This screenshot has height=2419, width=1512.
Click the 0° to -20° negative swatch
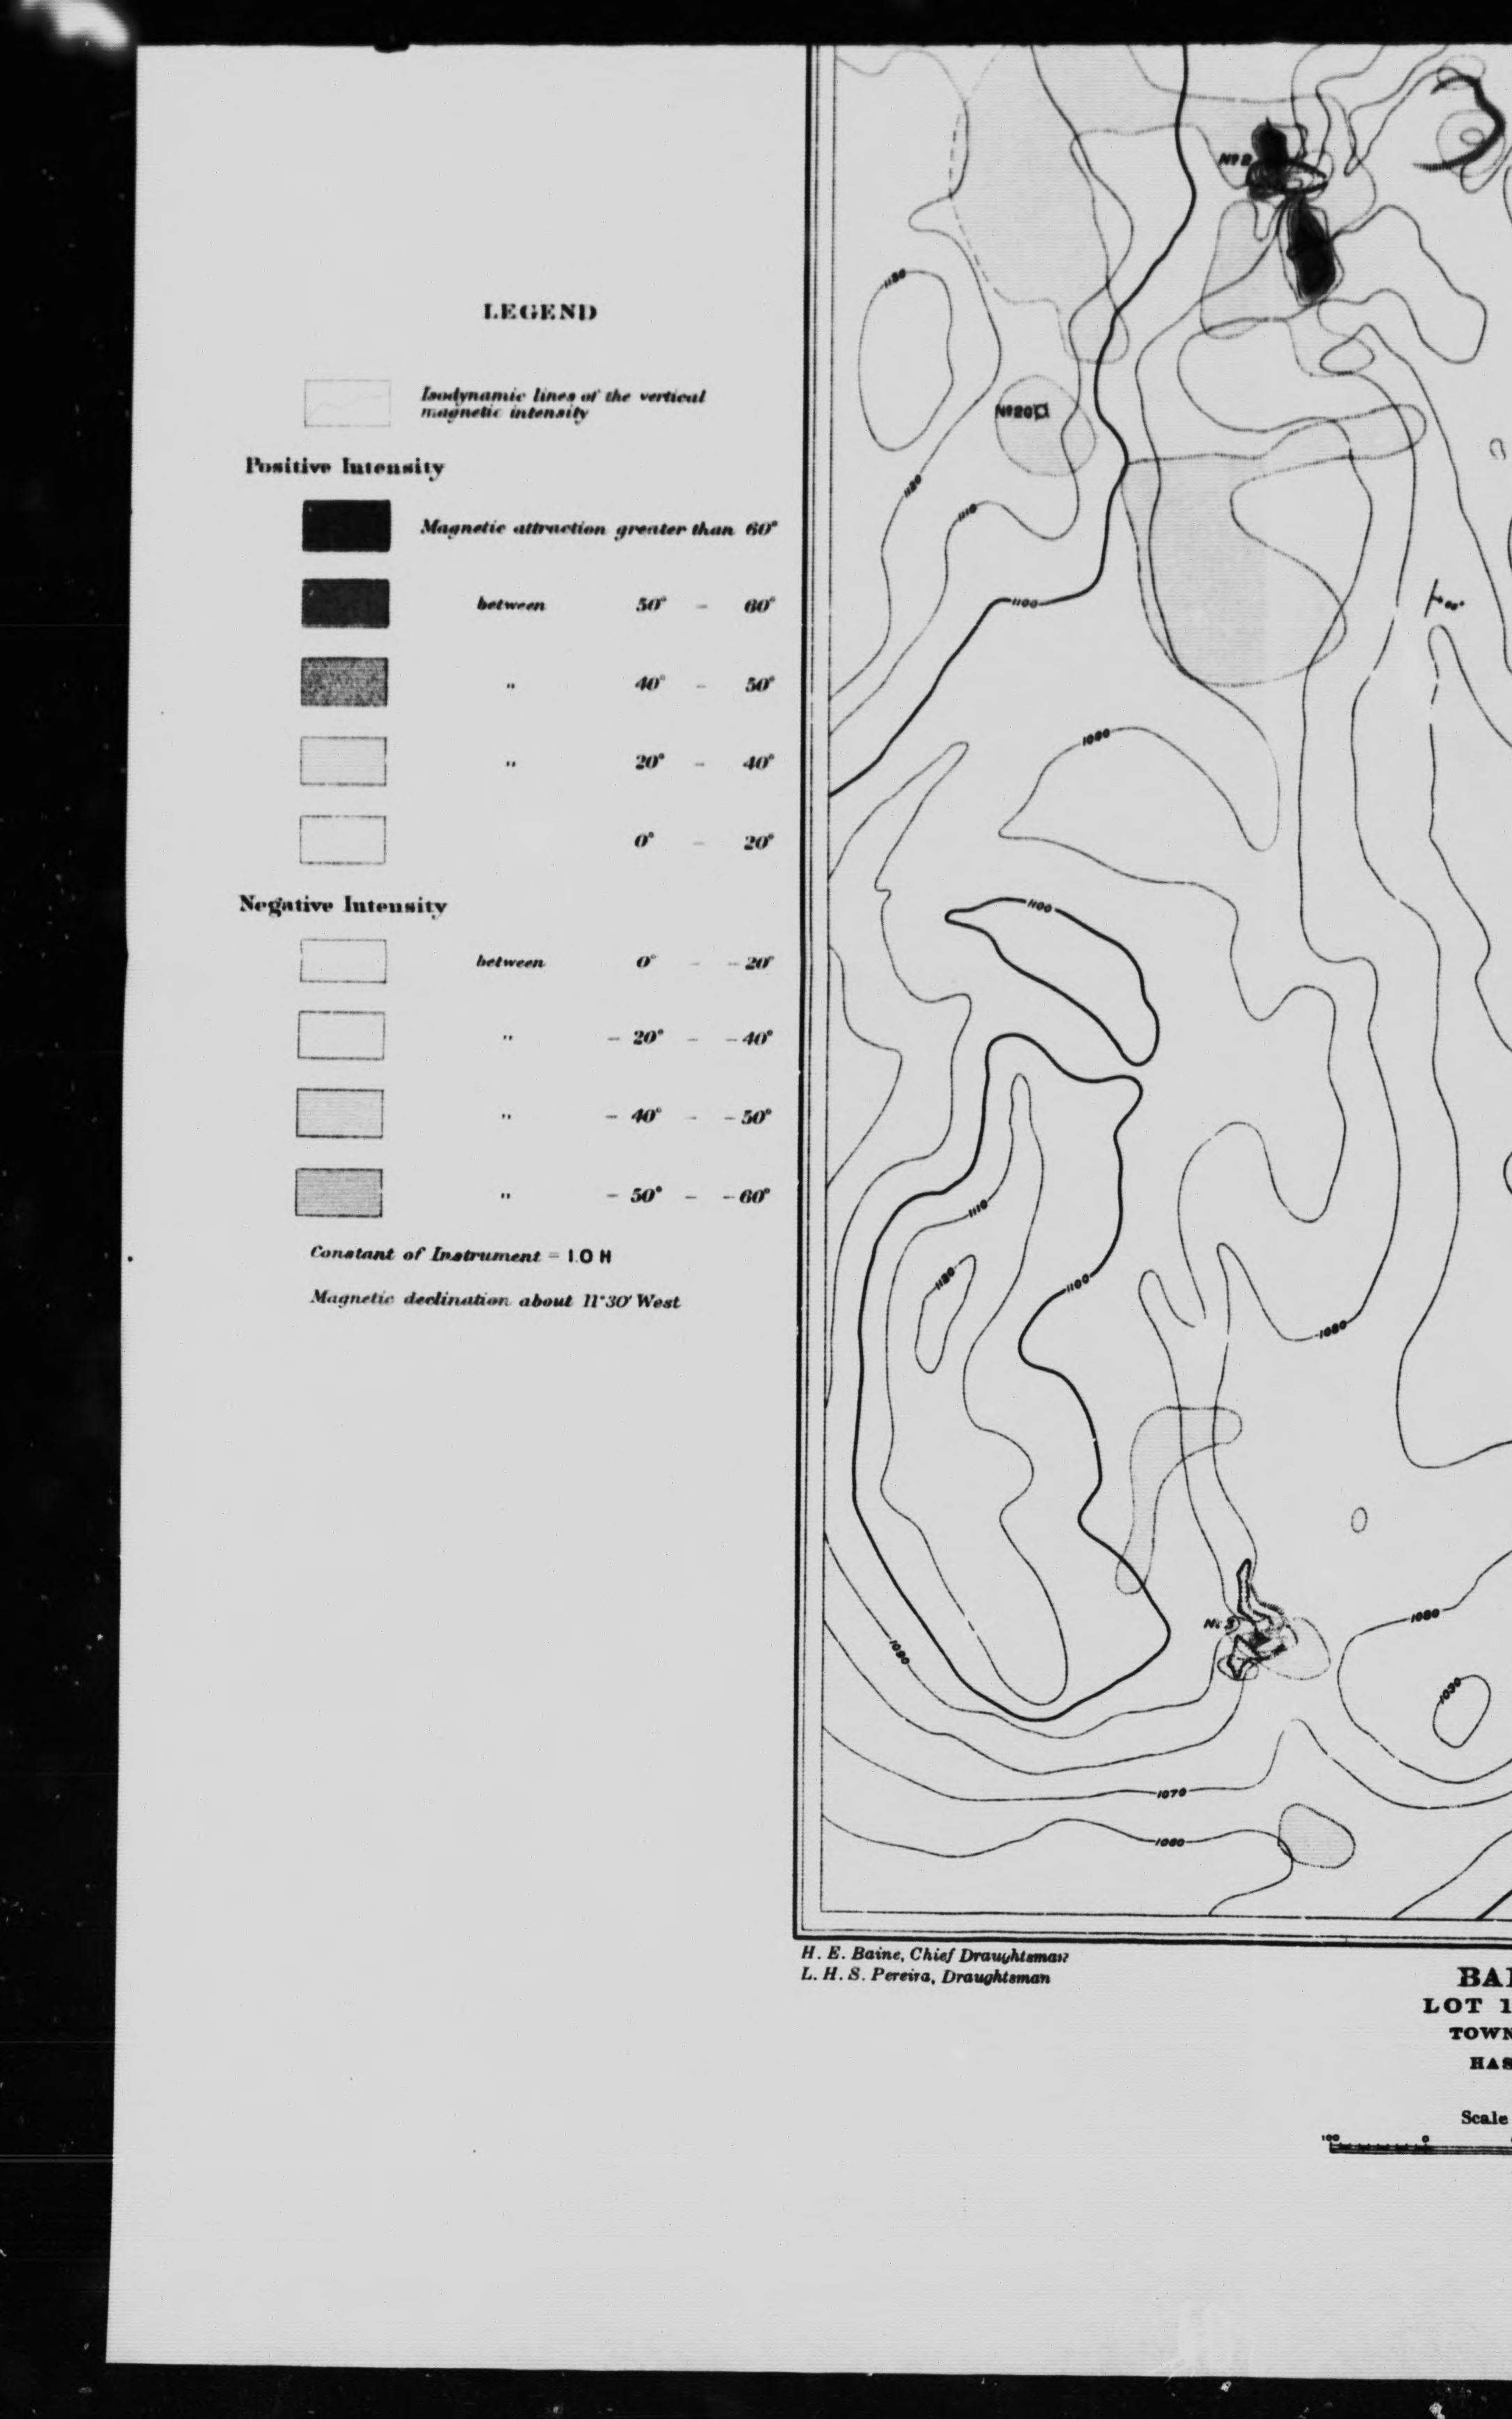tap(343, 961)
